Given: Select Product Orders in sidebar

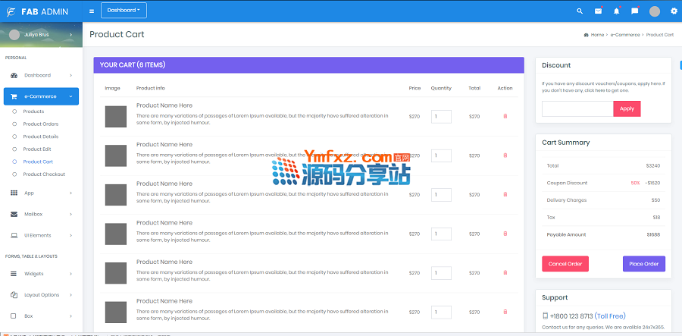Looking at the screenshot, I should tap(40, 124).
